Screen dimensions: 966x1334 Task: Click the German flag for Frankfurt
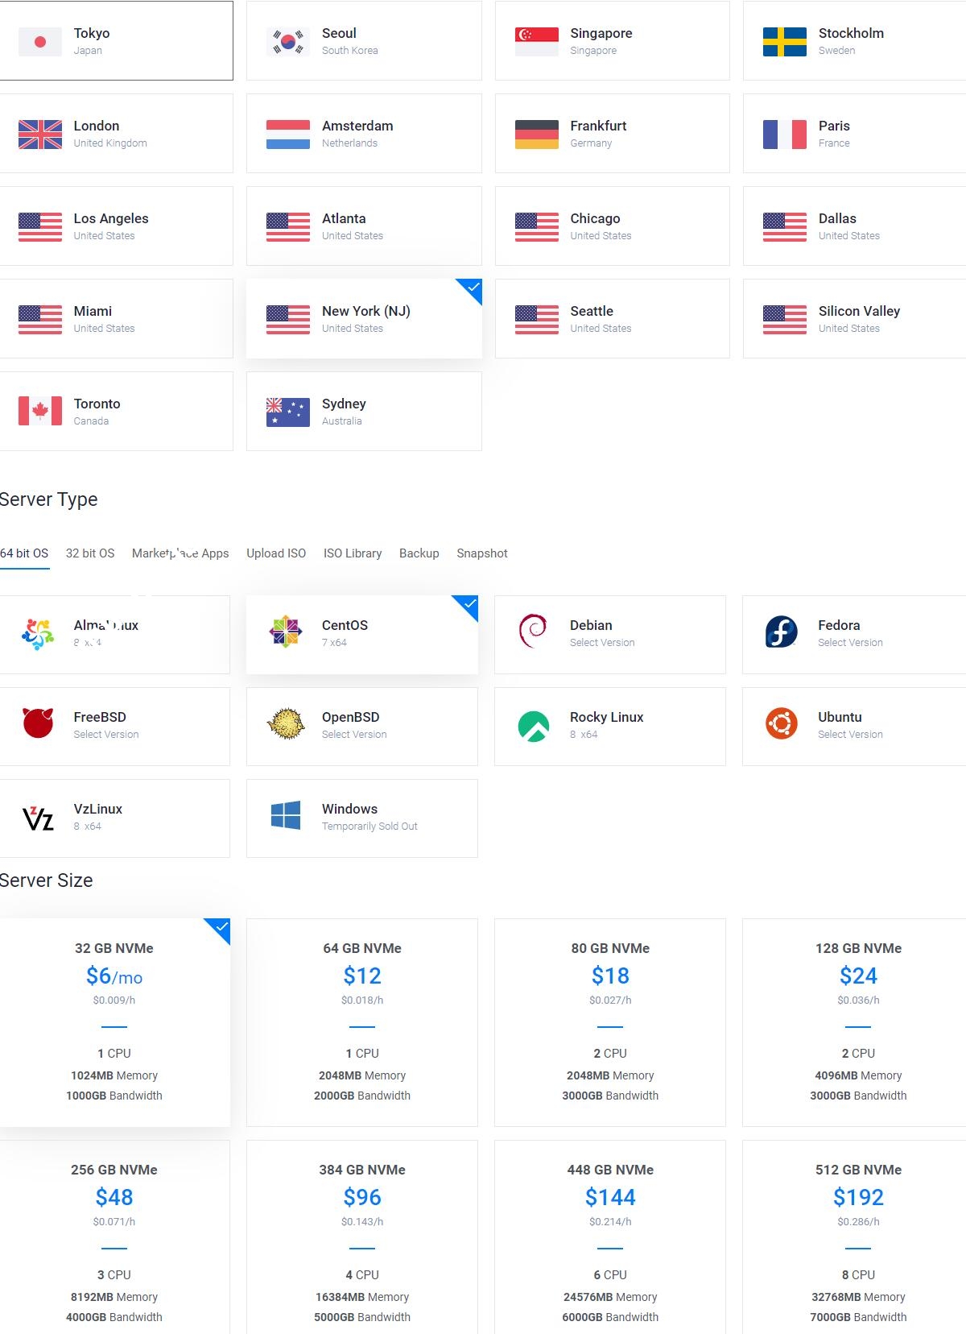click(x=537, y=135)
